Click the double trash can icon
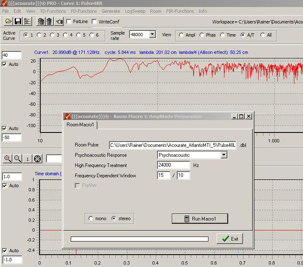Viewport: 303px width, 267px height. (x=41, y=21)
